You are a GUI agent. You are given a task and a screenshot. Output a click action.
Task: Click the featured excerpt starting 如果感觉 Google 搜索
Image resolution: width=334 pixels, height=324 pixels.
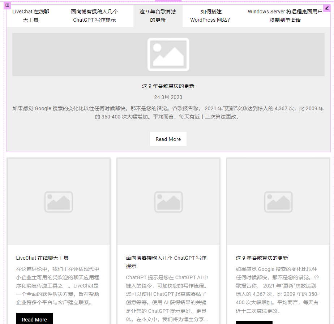168,113
